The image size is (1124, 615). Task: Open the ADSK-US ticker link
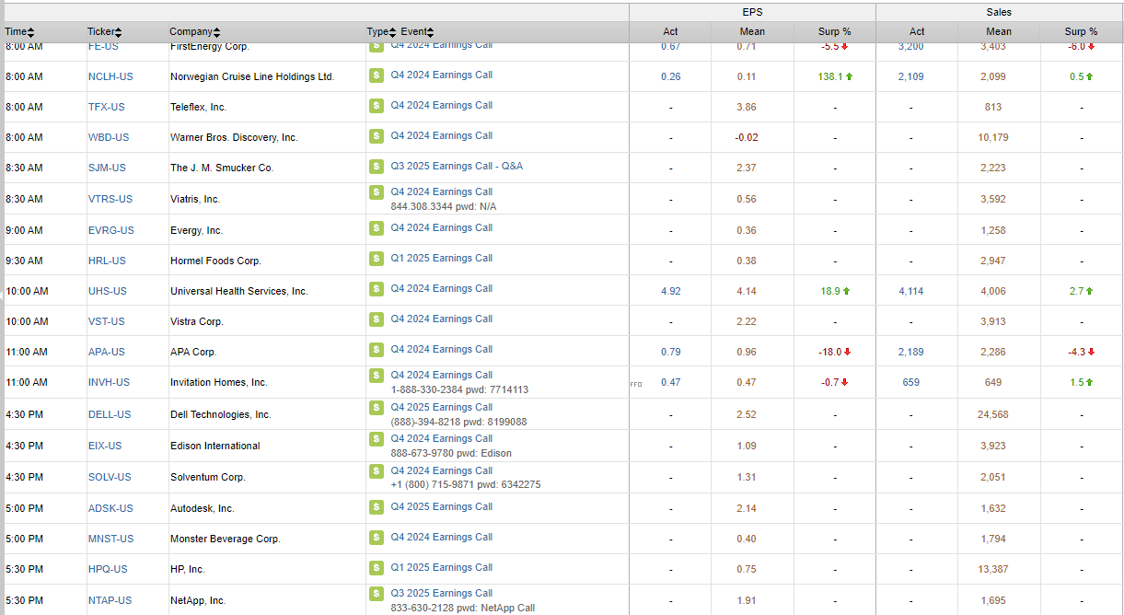(x=110, y=508)
